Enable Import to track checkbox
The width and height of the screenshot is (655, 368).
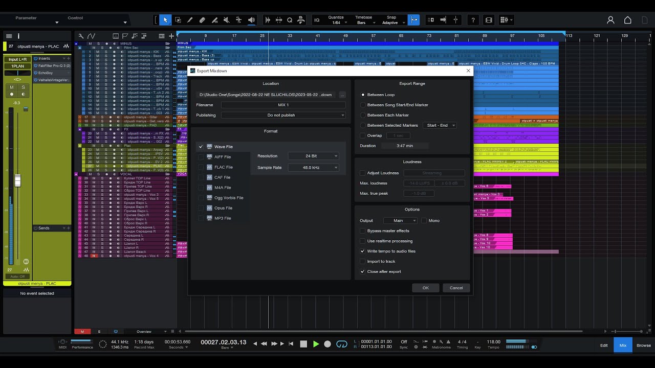(x=363, y=261)
